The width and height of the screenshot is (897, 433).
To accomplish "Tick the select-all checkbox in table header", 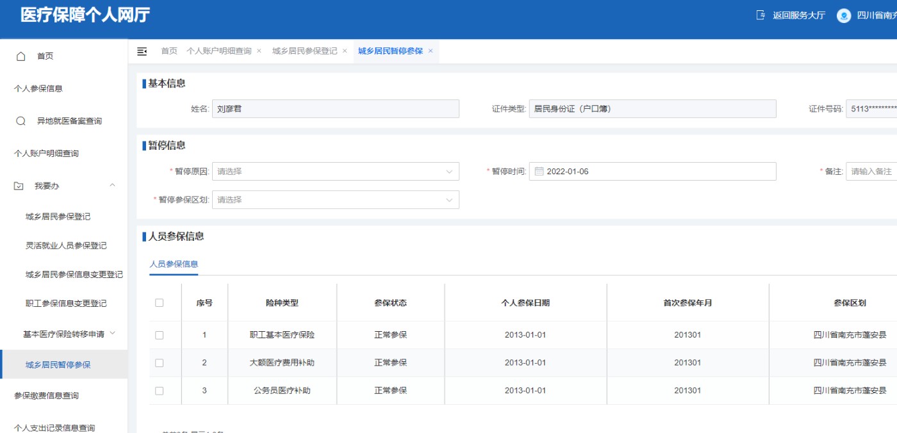I will [160, 303].
